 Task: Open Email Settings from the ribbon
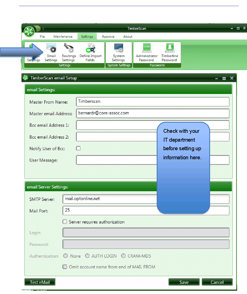pyautogui.click(x=51, y=52)
